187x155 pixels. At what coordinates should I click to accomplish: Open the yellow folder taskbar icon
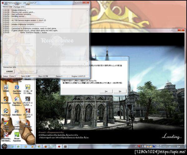click(x=26, y=147)
